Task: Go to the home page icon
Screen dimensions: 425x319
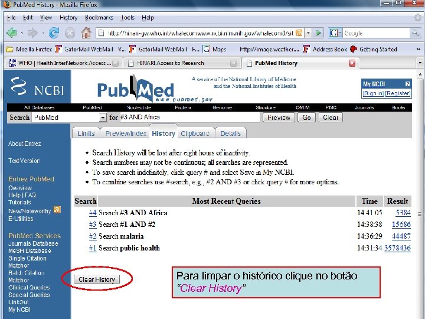Action: click(x=86, y=33)
